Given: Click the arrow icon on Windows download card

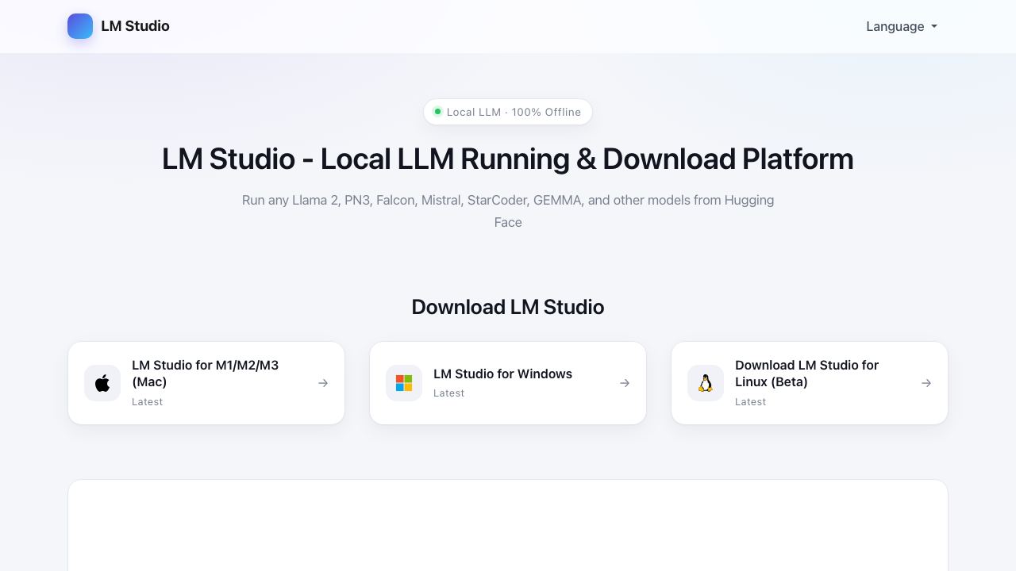Looking at the screenshot, I should coord(625,383).
